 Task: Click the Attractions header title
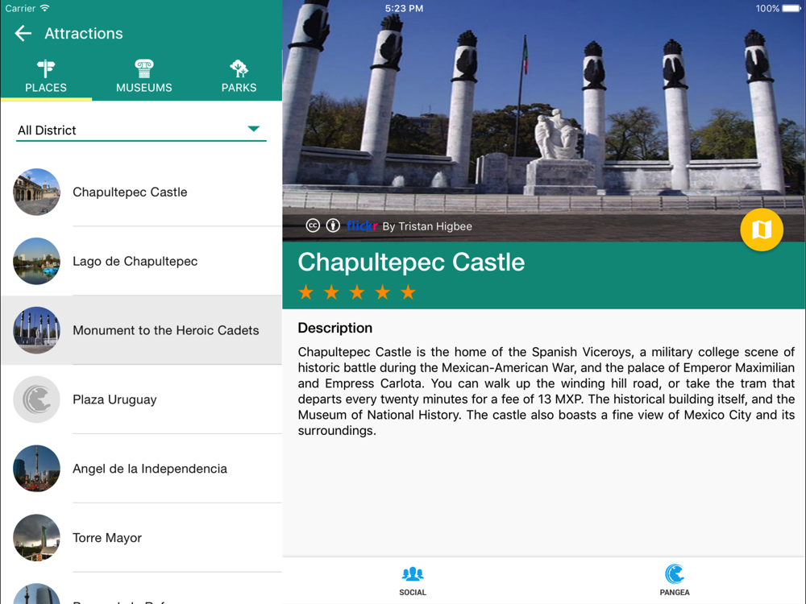tap(84, 34)
